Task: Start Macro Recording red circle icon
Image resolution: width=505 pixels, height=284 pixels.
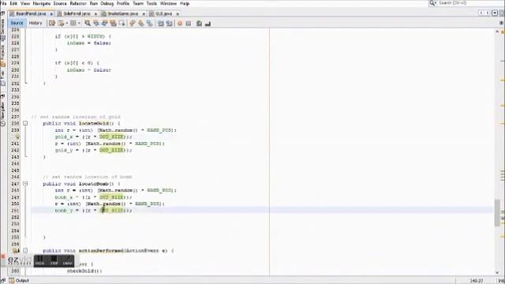Action: click(180, 23)
